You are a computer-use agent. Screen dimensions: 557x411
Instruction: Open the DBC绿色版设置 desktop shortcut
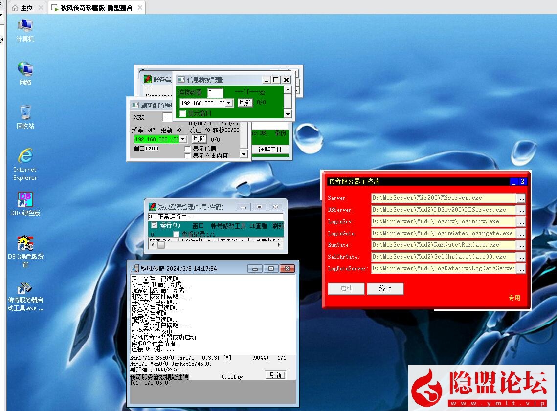pyautogui.click(x=25, y=251)
